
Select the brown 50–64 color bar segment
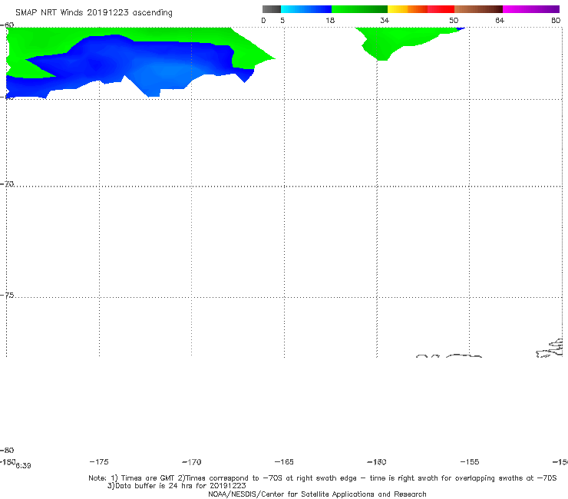pos(478,9)
